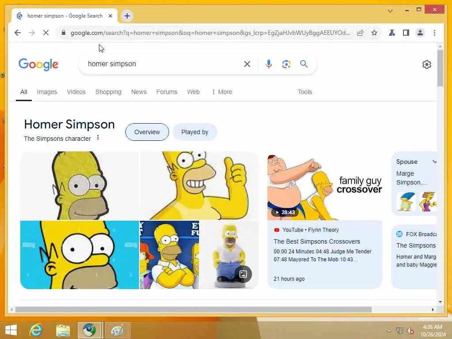Bookmark this page with the star

point(374,33)
